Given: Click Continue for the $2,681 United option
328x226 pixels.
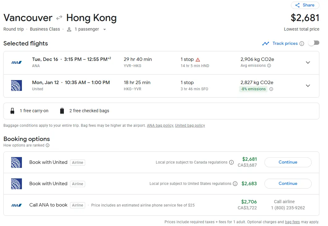Looking at the screenshot, I should [x=288, y=162].
